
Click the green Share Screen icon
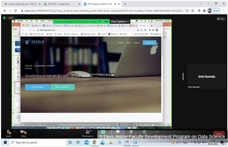(x=103, y=132)
